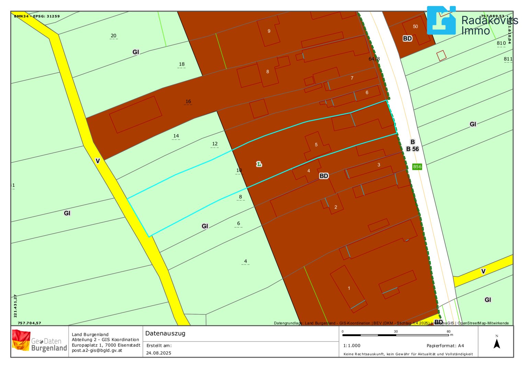Click the Radakovits Immo logo icon
The image size is (524, 370).
point(441,21)
